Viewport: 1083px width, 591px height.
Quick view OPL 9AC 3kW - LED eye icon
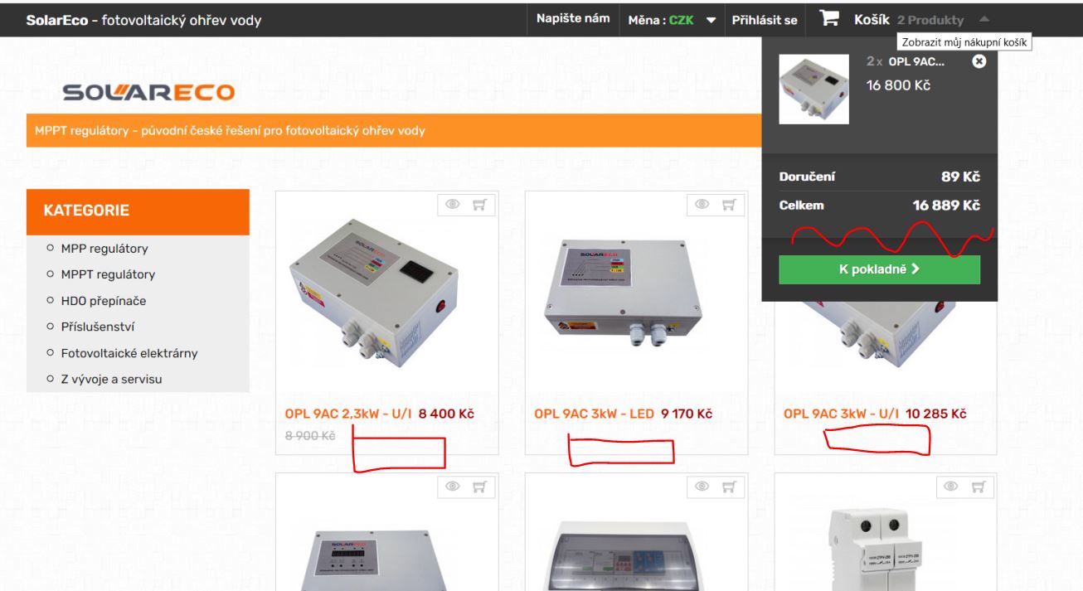[x=702, y=205]
